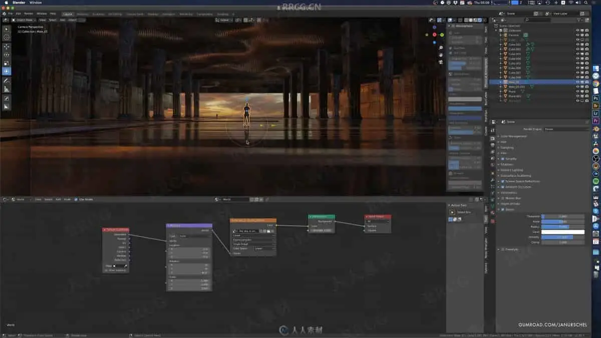The height and width of the screenshot is (338, 601).
Task: Choose the Rotate tool
Action: click(7, 55)
